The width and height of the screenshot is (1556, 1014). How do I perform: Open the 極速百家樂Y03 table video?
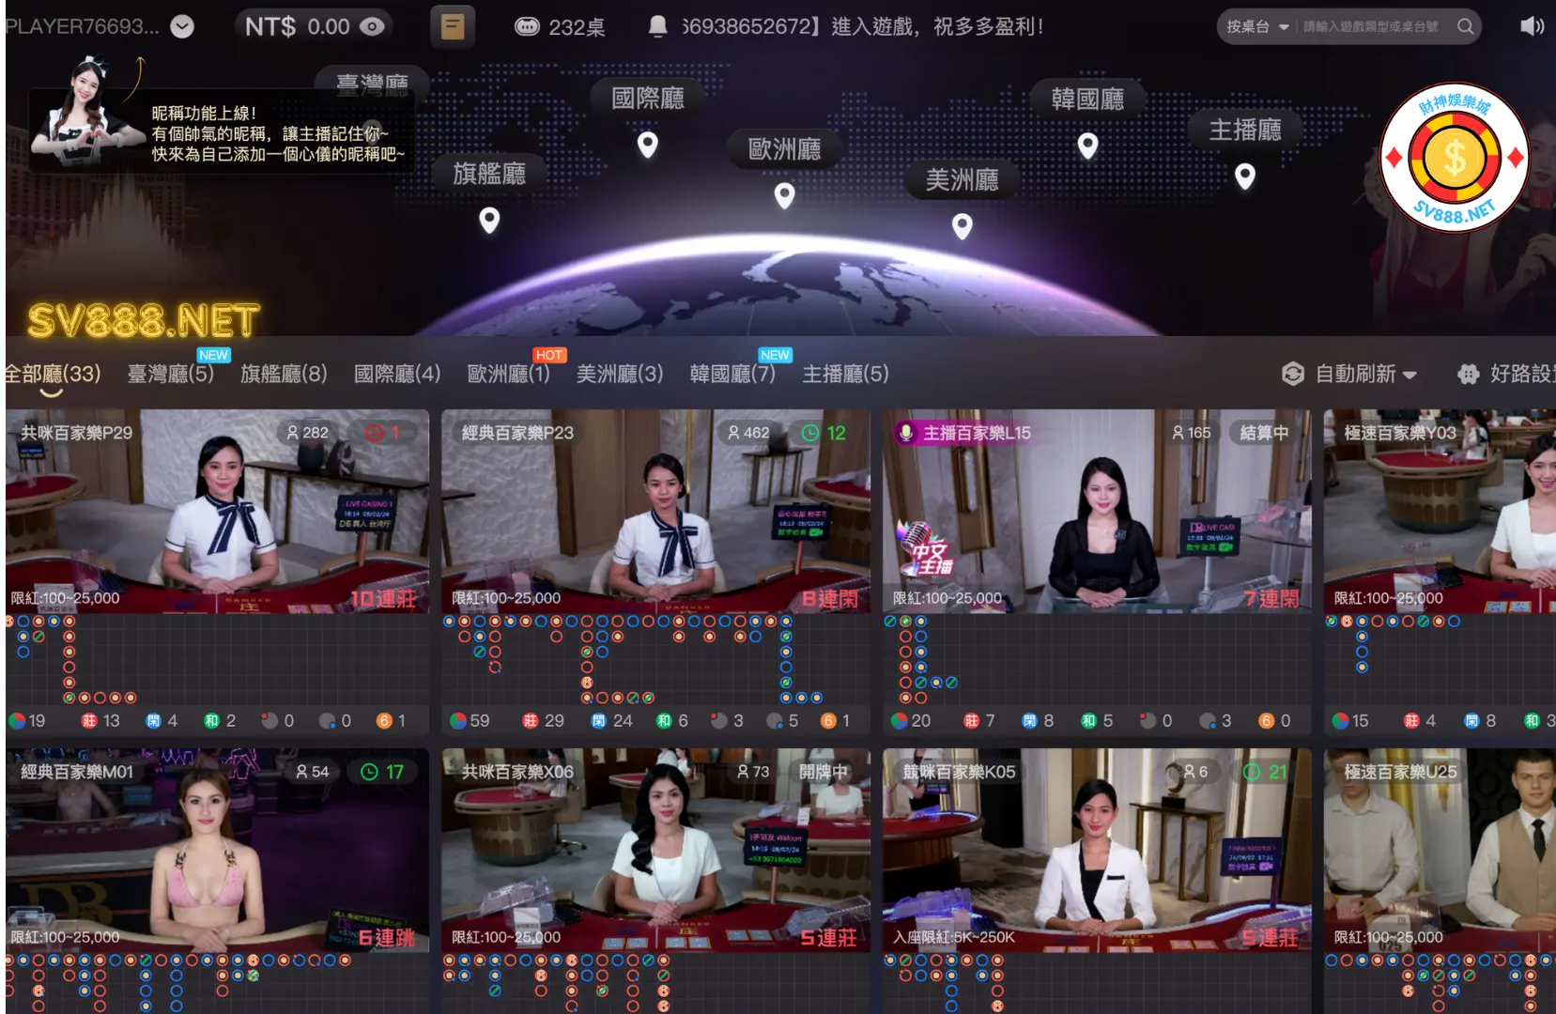pyautogui.click(x=1440, y=511)
